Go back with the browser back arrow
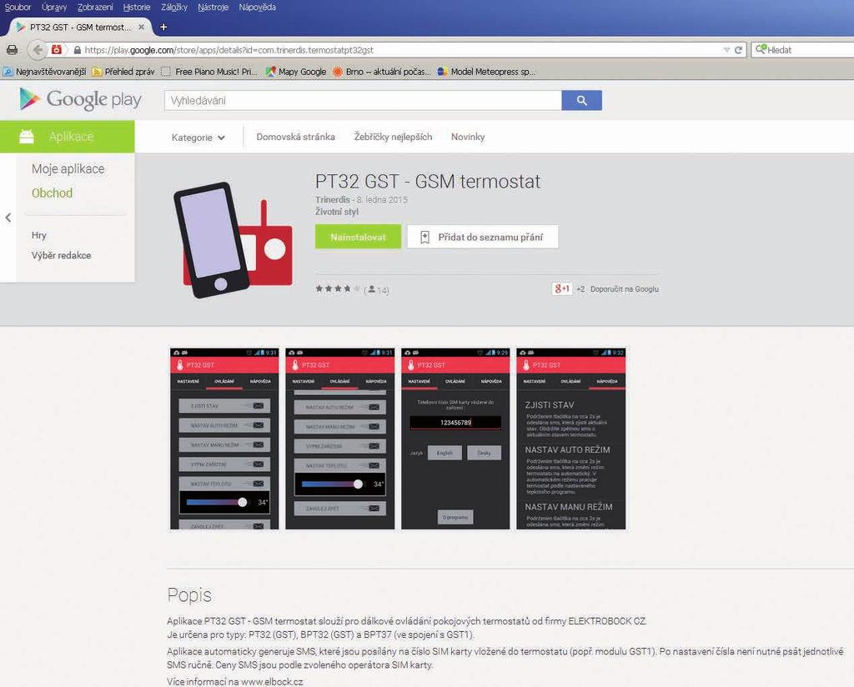 (x=37, y=50)
